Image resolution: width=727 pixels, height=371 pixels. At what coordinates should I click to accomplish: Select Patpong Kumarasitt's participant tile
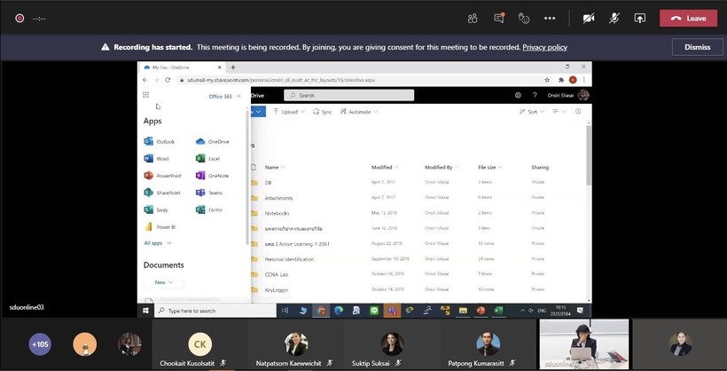coord(489,344)
